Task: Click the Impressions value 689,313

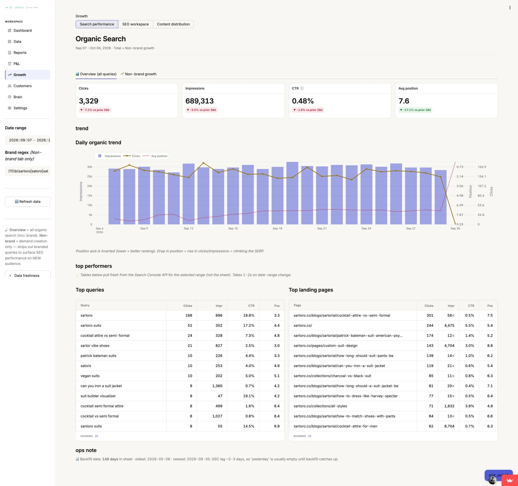Action: pyautogui.click(x=199, y=101)
